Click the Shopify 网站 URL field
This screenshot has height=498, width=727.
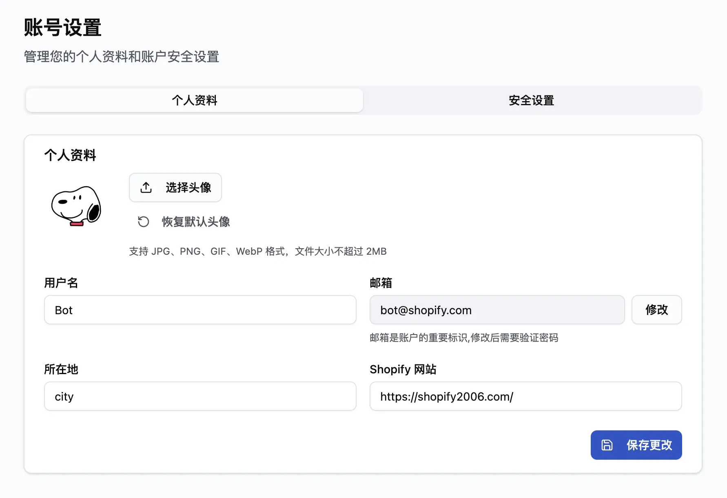pos(525,396)
